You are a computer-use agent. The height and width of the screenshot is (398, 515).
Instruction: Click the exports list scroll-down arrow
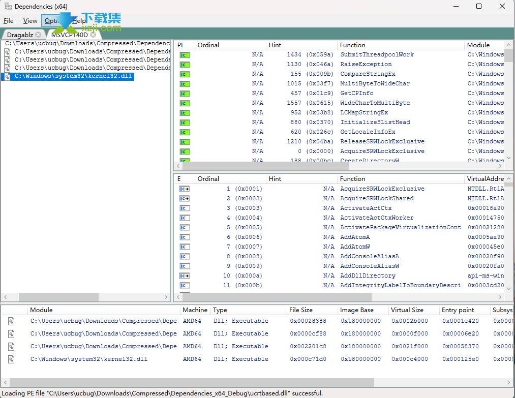(509, 289)
